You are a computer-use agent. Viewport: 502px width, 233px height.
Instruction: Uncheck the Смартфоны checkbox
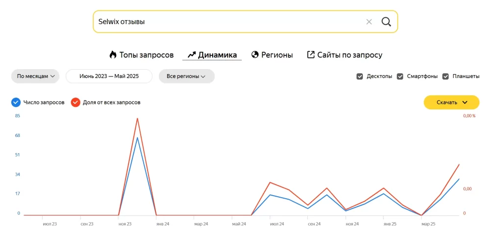[400, 77]
